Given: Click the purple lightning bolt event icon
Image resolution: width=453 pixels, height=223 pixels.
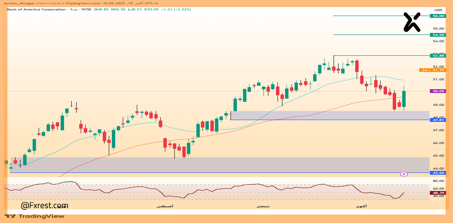Looking at the screenshot, I should point(404,174).
